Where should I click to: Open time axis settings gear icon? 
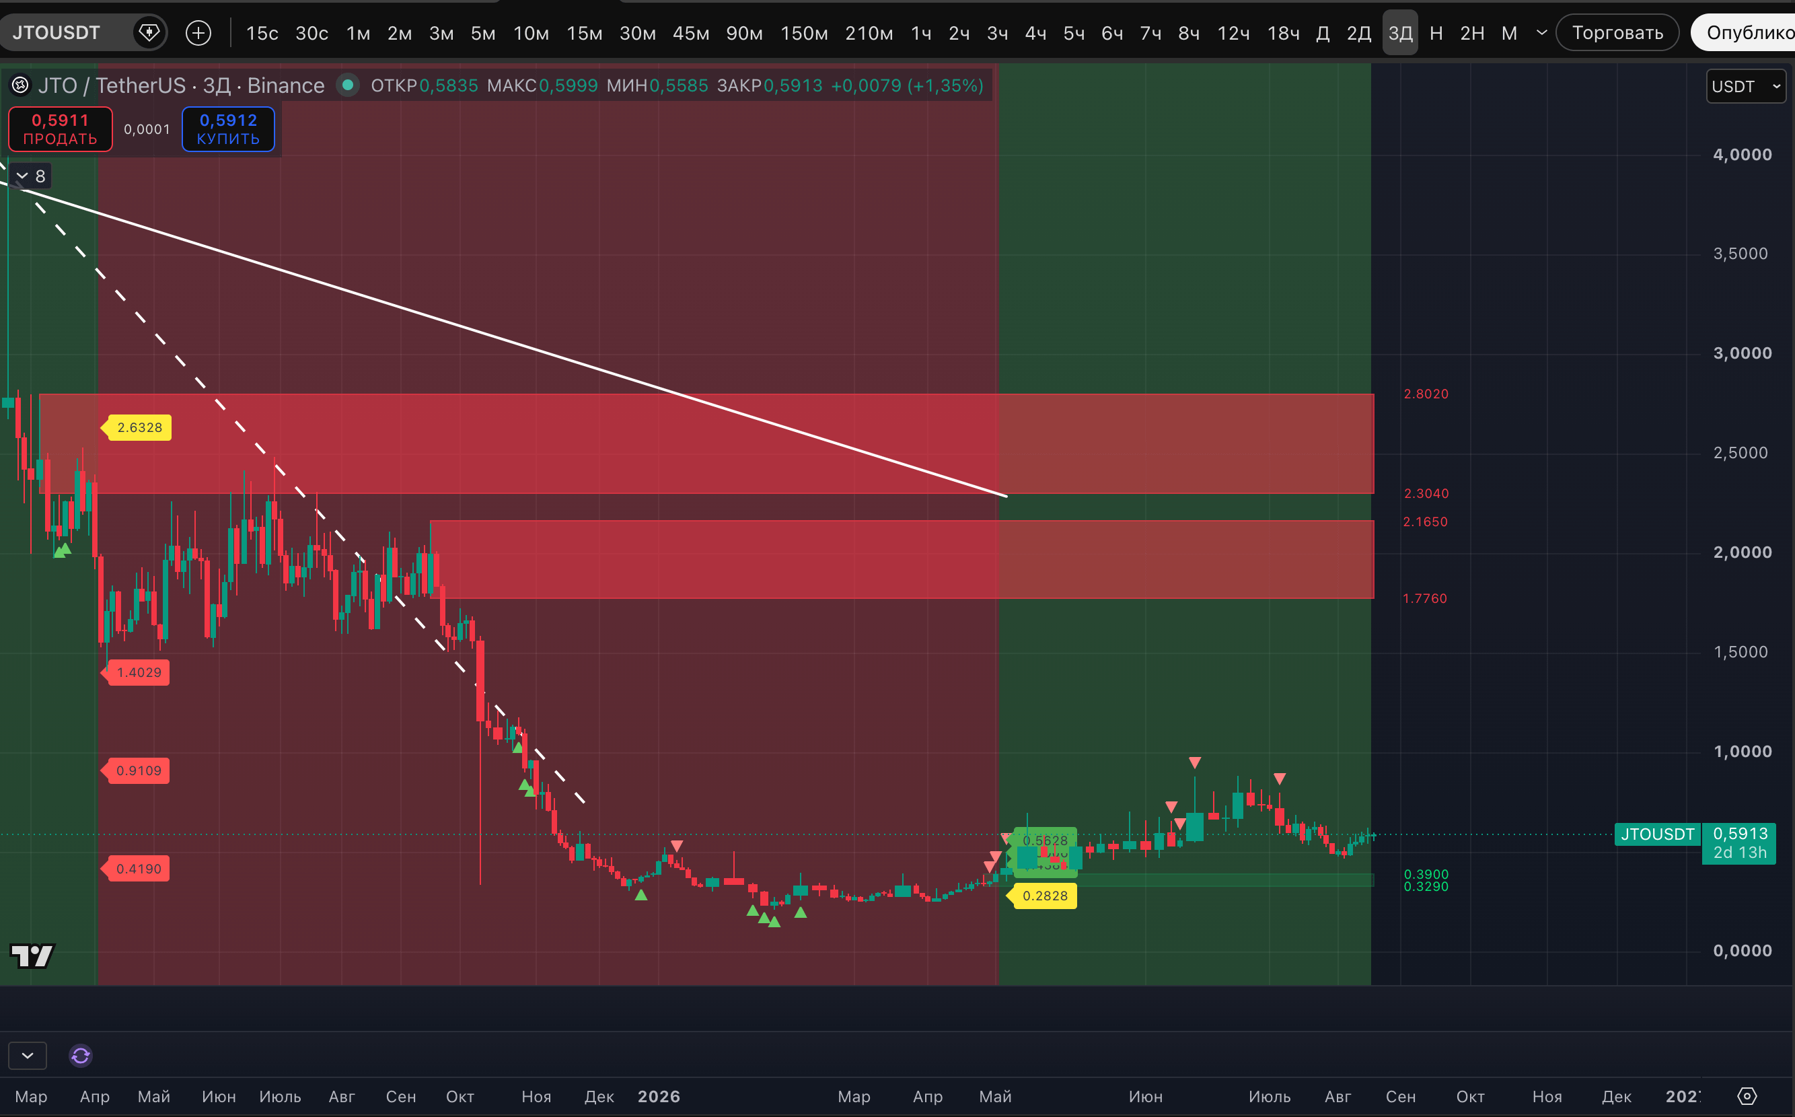tap(1747, 1096)
